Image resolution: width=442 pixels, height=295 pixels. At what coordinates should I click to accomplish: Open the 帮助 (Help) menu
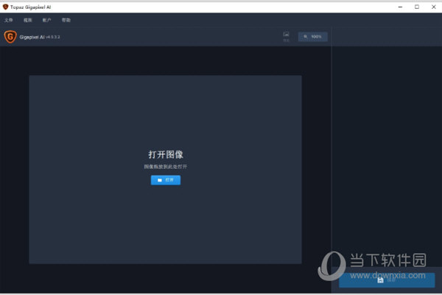(x=66, y=20)
